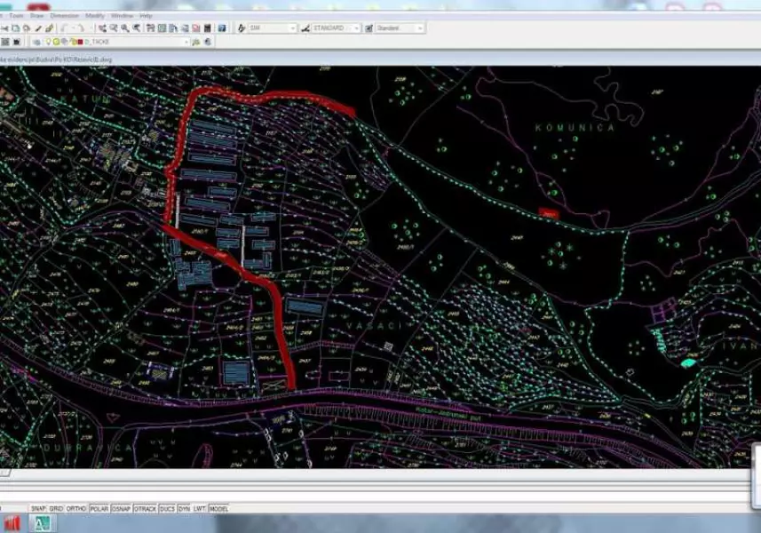Open the Layer Properties Manager icon

coord(4,42)
